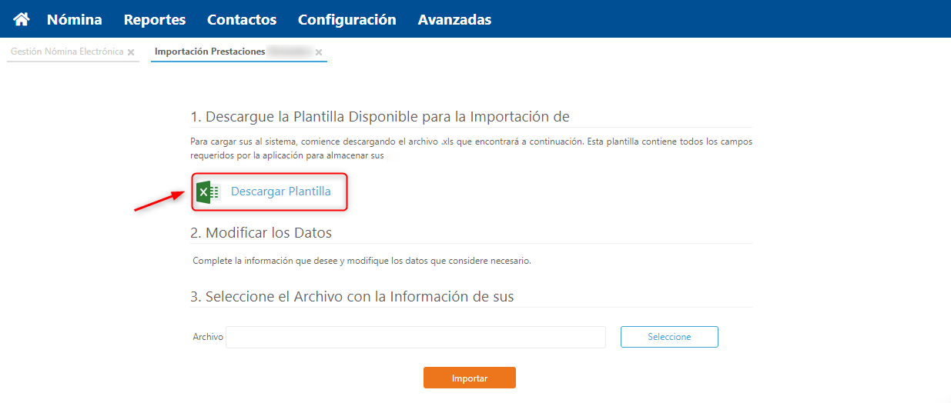Click the Descargar Plantilla link
This screenshot has height=403, width=951.
280,192
